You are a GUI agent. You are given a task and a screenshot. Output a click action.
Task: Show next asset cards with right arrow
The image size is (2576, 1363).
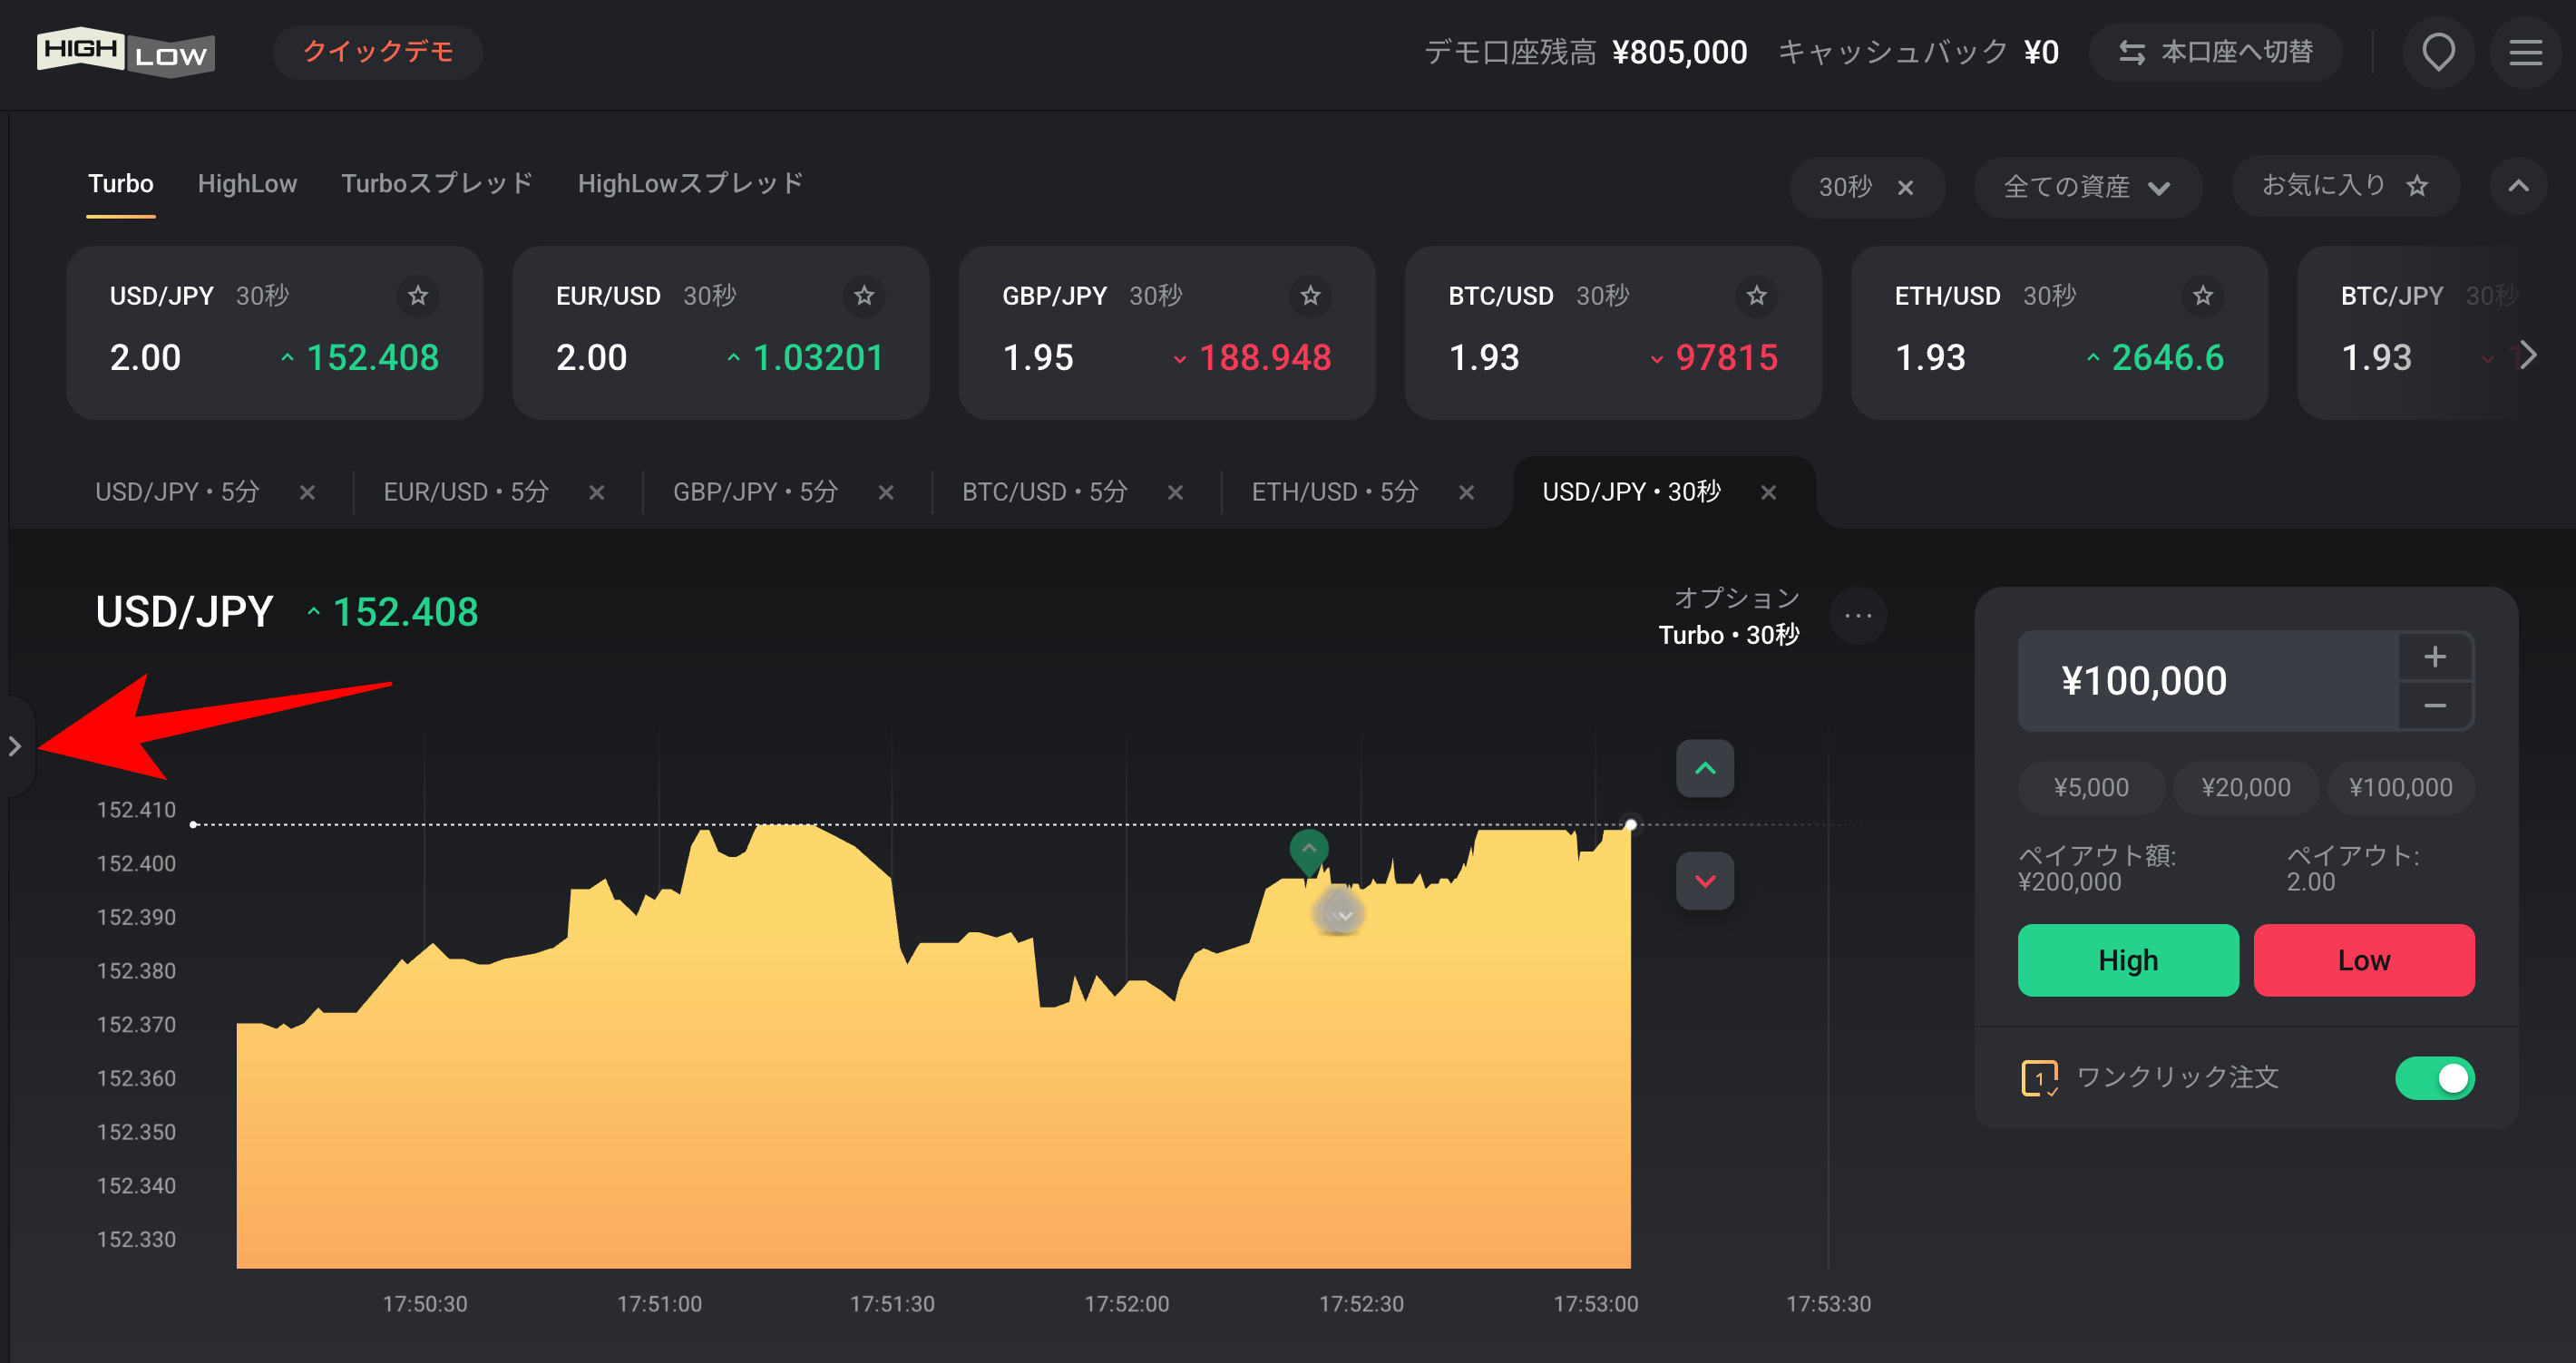[x=2529, y=355]
